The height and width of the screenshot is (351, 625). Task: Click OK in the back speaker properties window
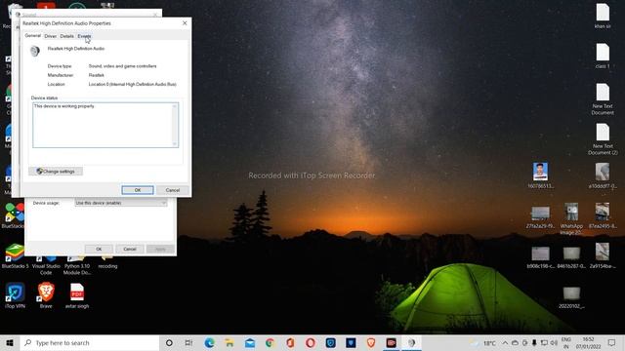(x=99, y=250)
